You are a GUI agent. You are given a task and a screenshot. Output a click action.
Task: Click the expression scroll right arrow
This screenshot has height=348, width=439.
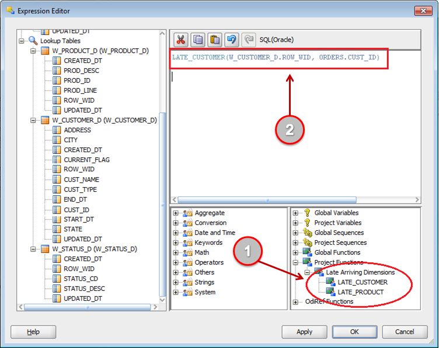point(417,200)
